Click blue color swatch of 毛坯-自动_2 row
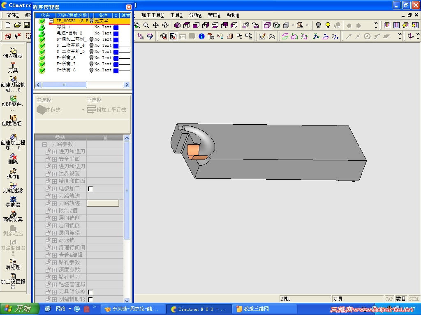This screenshot has width=421, height=315. 116,34
